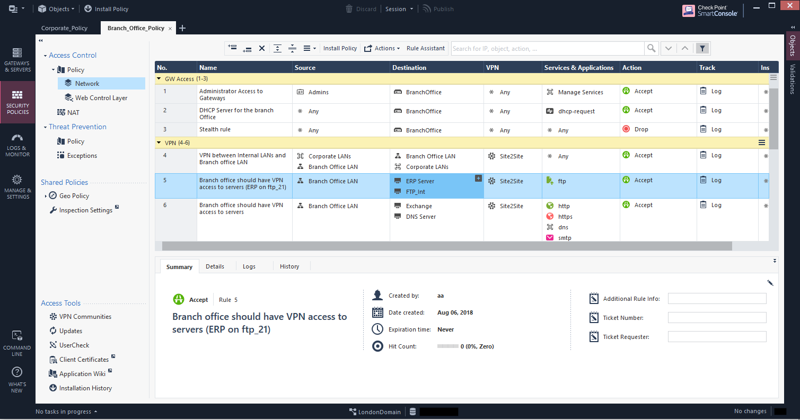Image resolution: width=800 pixels, height=420 pixels.
Task: Click the edit pencil in Summary pane
Action: [770, 283]
